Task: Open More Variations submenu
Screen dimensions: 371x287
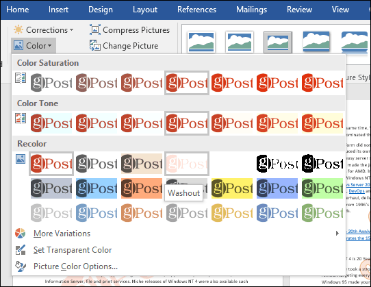Action: point(179,234)
